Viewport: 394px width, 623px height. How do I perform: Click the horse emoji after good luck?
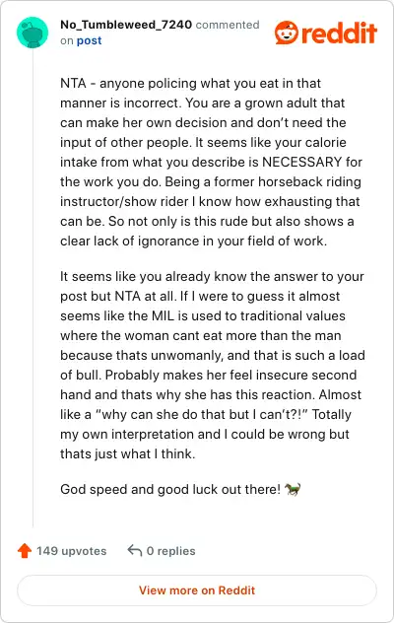coord(293,489)
